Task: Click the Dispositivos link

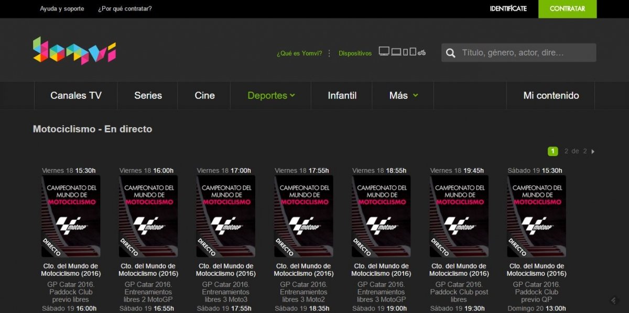Action: click(x=355, y=53)
